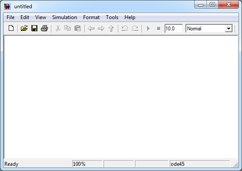Start simulation with the play button
Screen dimensions: 242x171
click(x=148, y=29)
